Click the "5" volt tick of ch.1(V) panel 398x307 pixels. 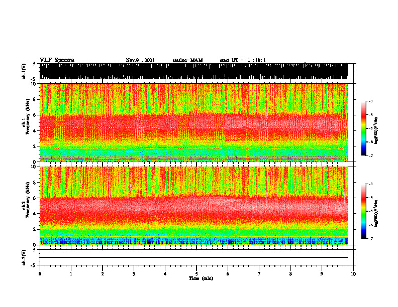click(34, 64)
